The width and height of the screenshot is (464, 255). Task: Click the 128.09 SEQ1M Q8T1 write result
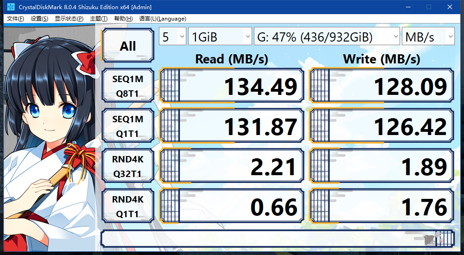point(381,86)
